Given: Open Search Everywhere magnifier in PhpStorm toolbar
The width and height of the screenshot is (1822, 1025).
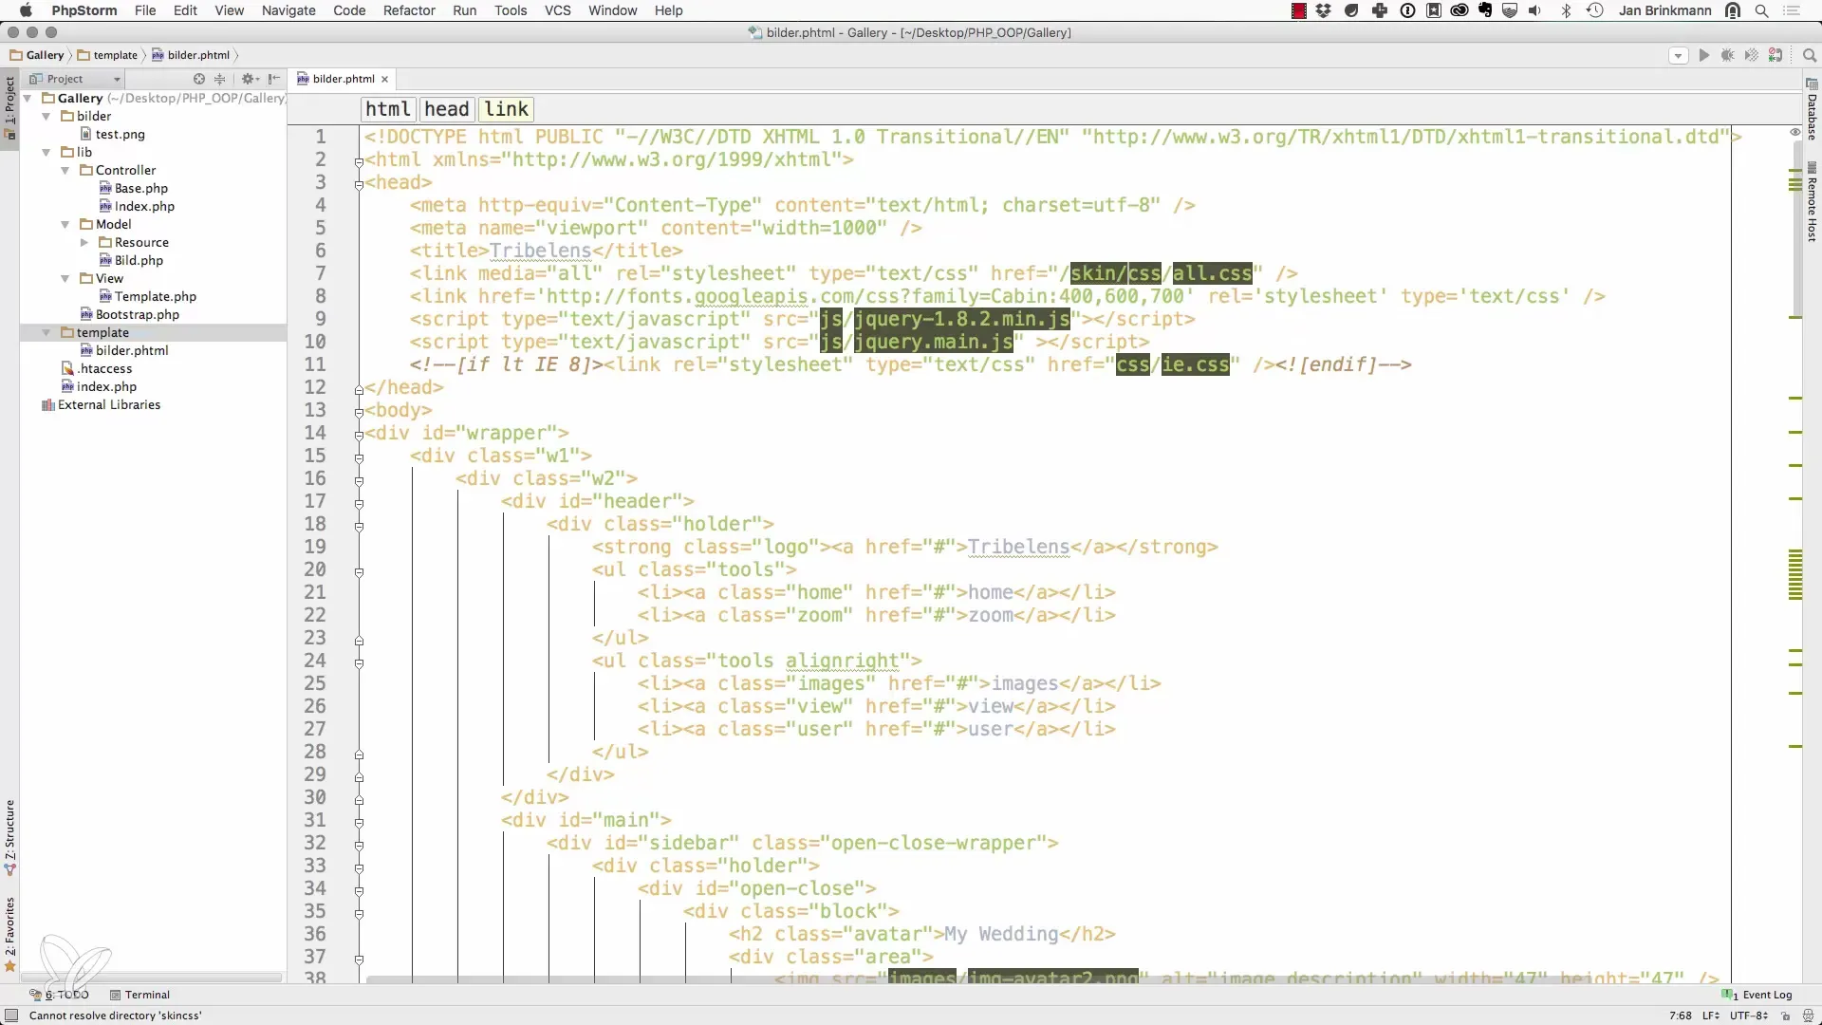Looking at the screenshot, I should click(1809, 55).
